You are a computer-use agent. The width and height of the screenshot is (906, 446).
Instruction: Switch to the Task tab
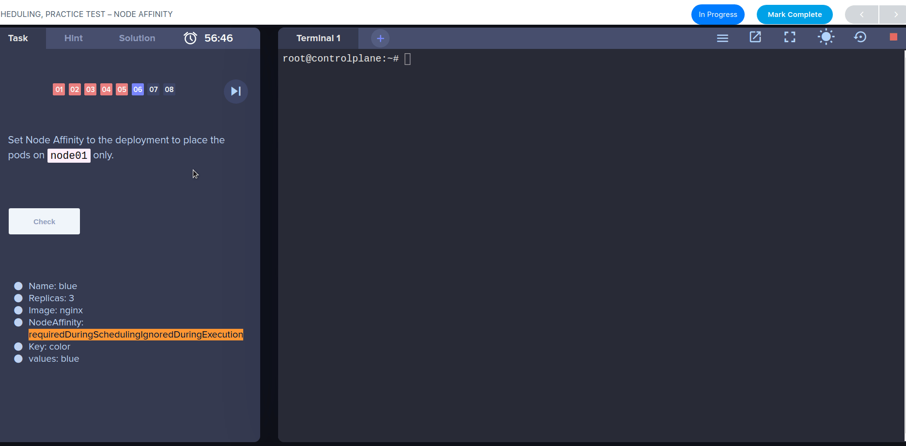click(18, 38)
